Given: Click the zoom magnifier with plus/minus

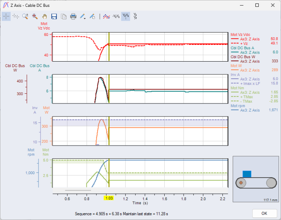Looking at the screenshot, I should [x=25, y=16].
